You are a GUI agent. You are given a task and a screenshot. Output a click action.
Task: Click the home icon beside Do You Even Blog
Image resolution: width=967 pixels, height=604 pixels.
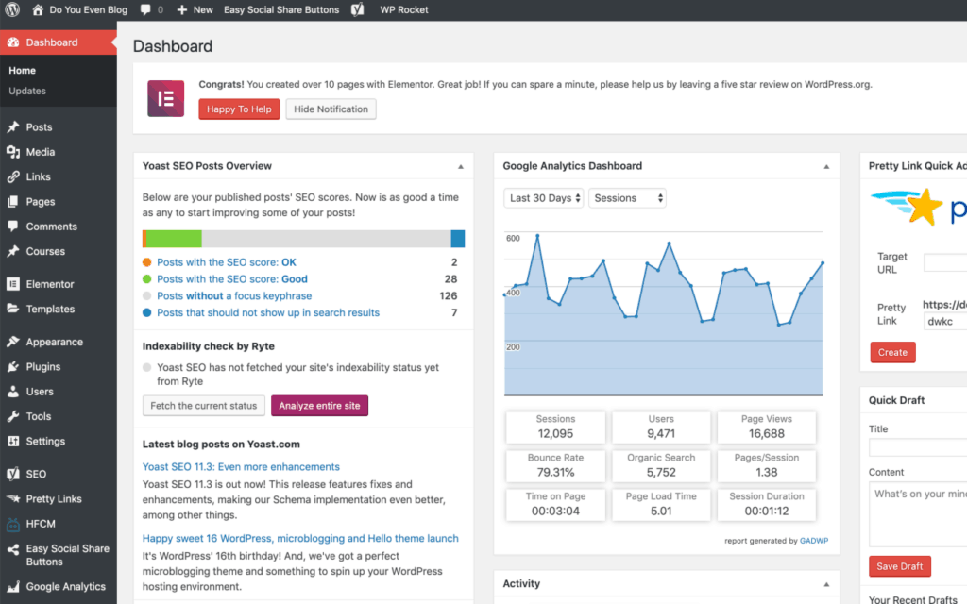point(38,9)
